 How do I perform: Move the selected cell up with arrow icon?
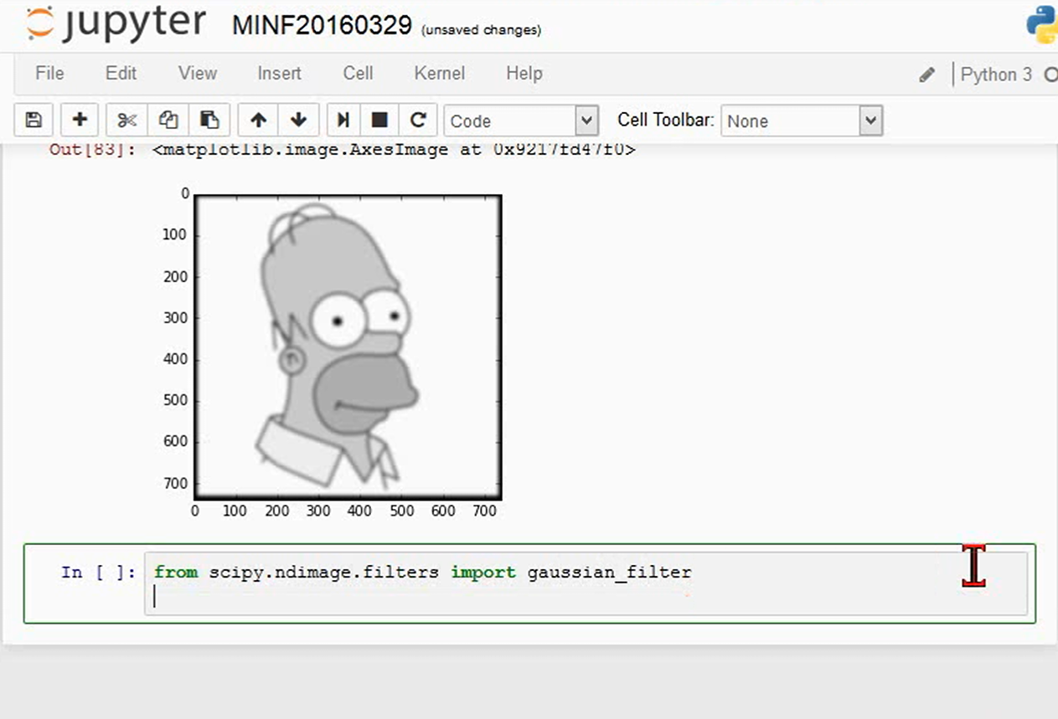[258, 121]
